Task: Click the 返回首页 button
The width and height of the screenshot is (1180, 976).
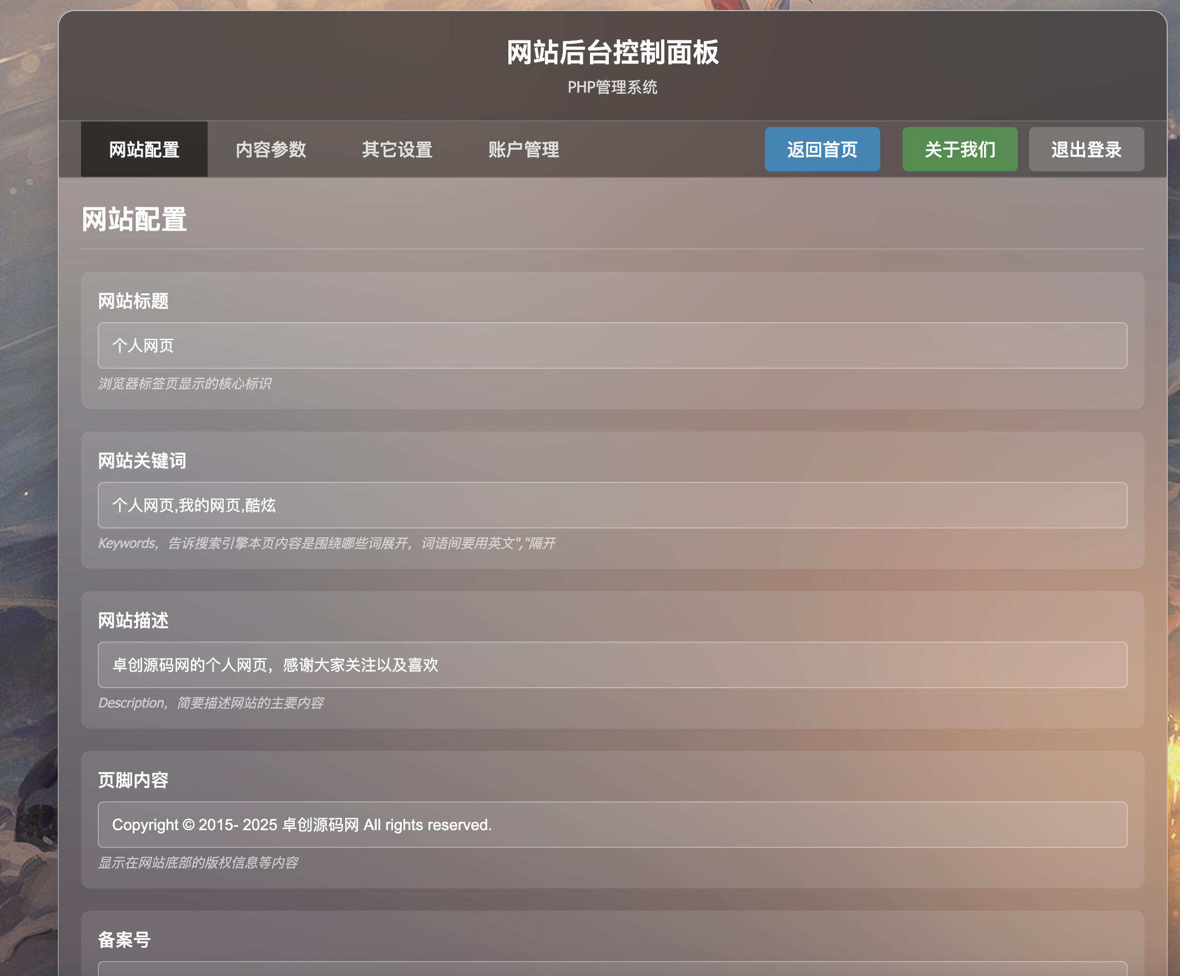Action: [822, 149]
